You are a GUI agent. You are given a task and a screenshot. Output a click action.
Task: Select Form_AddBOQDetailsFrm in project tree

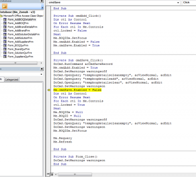(22, 20)
